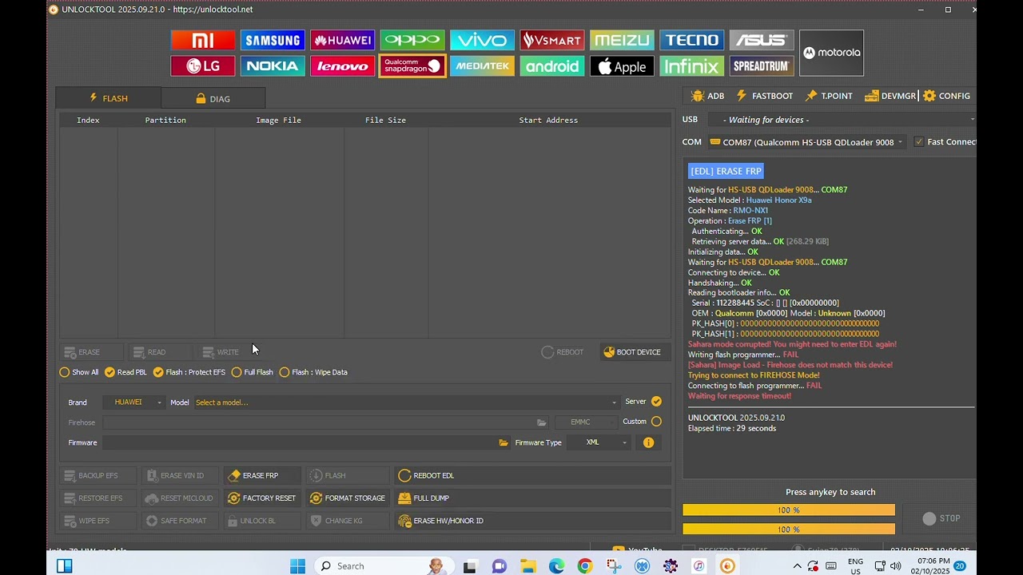Image resolution: width=1023 pixels, height=575 pixels.
Task: Select the Motorola brand logo
Action: (831, 53)
